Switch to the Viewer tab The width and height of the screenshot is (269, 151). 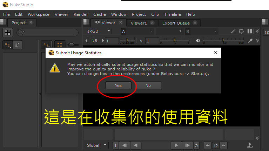pyautogui.click(x=108, y=23)
